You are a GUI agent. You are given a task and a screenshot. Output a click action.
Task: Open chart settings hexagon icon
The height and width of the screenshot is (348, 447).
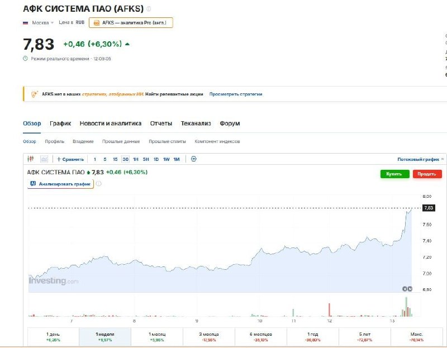tap(193, 159)
